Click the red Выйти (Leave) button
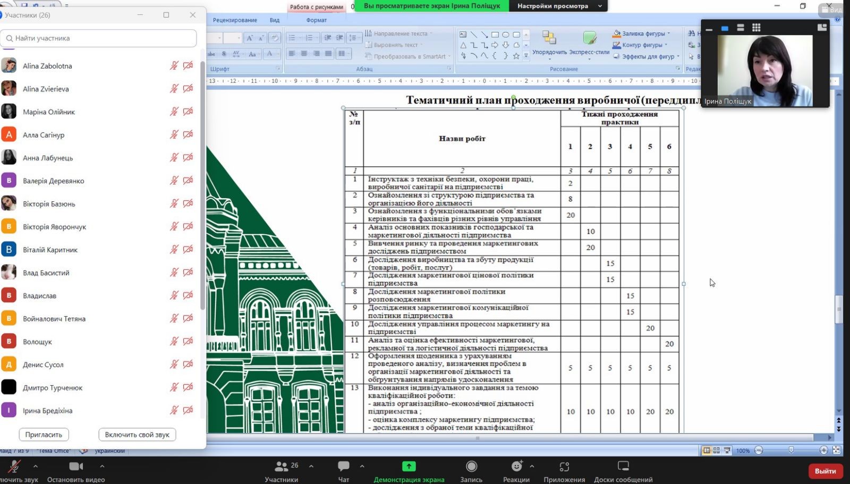 [825, 471]
